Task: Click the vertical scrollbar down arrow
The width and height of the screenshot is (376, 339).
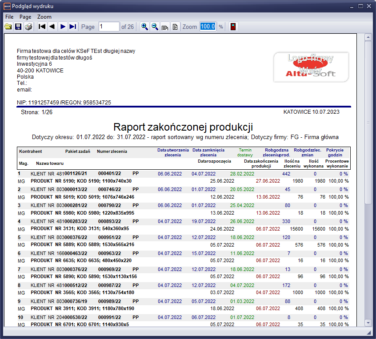Action: [368, 323]
